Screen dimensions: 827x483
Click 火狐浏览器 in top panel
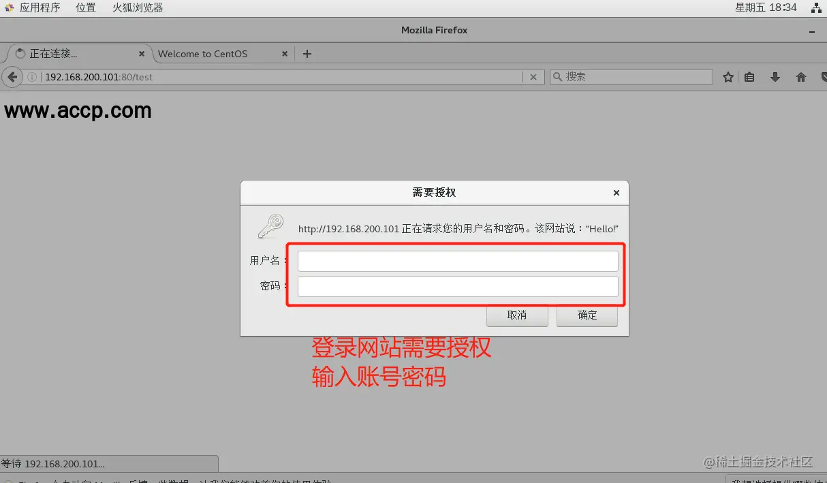click(x=138, y=7)
